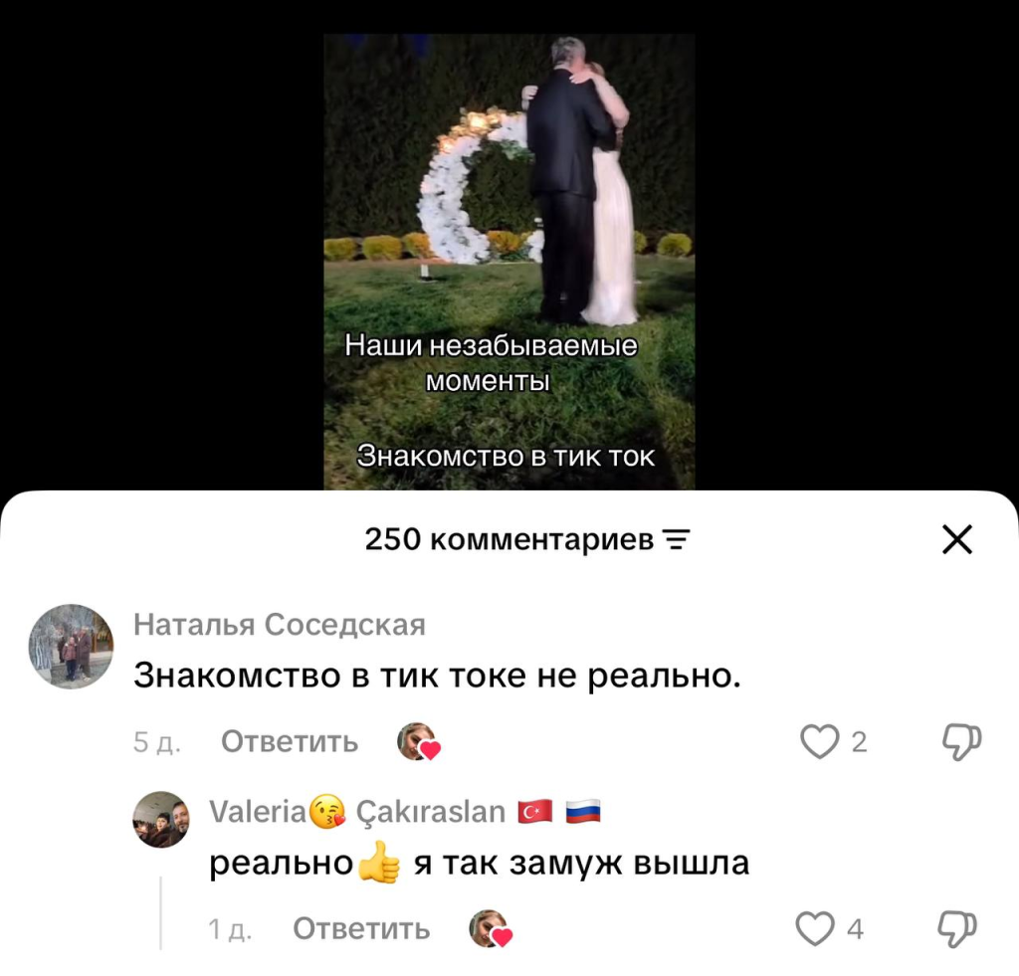Screen dimensions: 1019x976
Task: Open Valeria Çakıraslan's profile avatar
Action: coord(161,820)
